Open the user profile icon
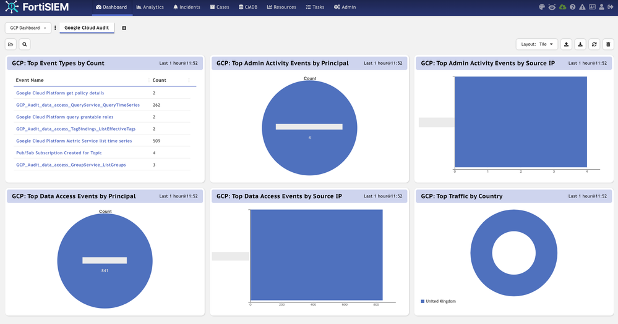 pyautogui.click(x=601, y=7)
